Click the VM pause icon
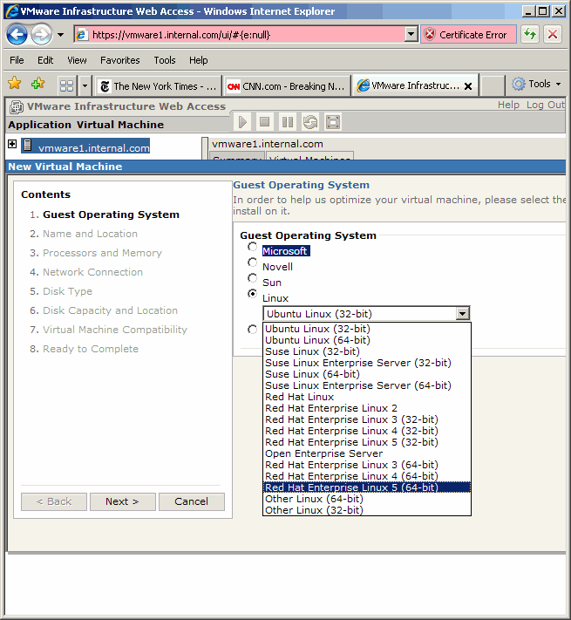This screenshot has width=571, height=620. pyautogui.click(x=288, y=122)
